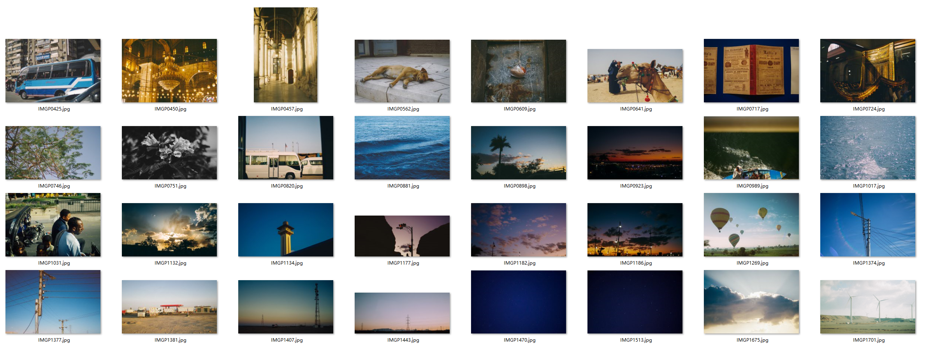Select the IMGP1031.jpg men on street thumbnail

coord(53,225)
